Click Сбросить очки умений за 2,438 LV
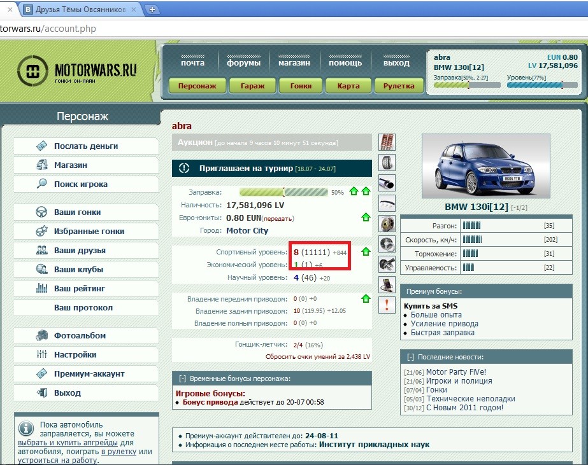The image size is (588, 465). 318,356
